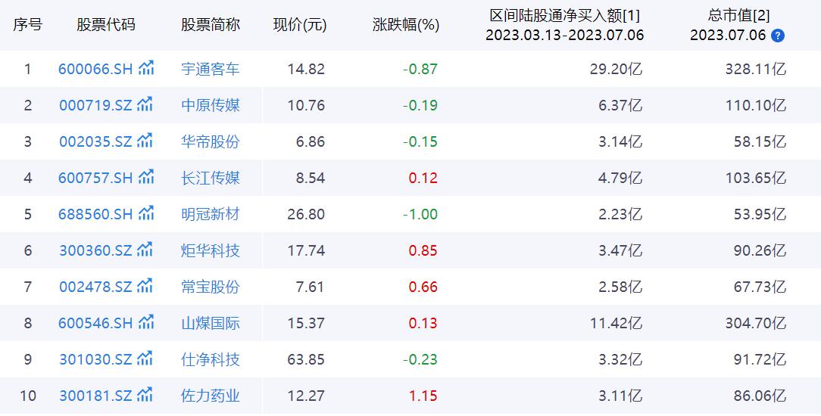Open stock name 华帝股份

pos(211,141)
